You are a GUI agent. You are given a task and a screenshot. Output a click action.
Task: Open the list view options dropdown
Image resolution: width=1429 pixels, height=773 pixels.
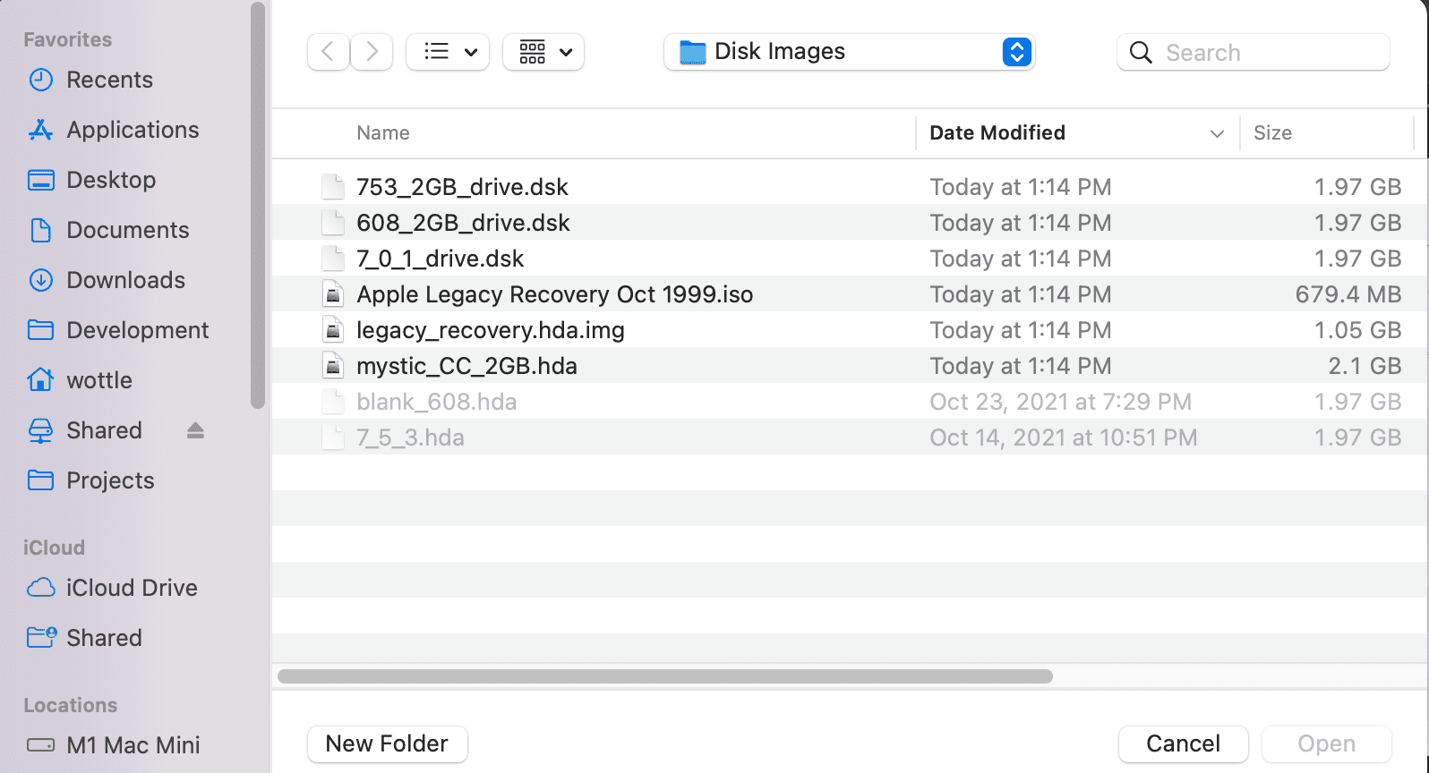(x=448, y=52)
